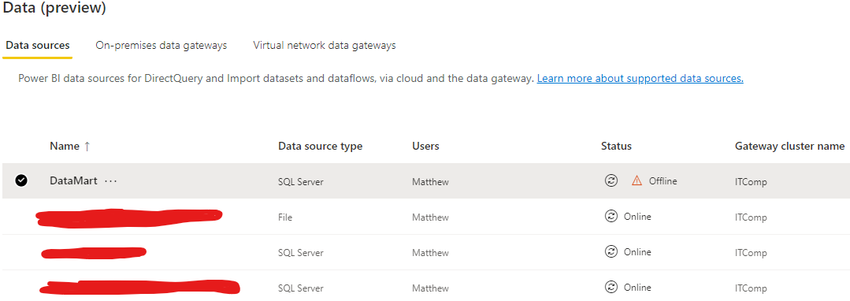
Task: Click the Matthew user cell in the File row
Action: coord(430,217)
